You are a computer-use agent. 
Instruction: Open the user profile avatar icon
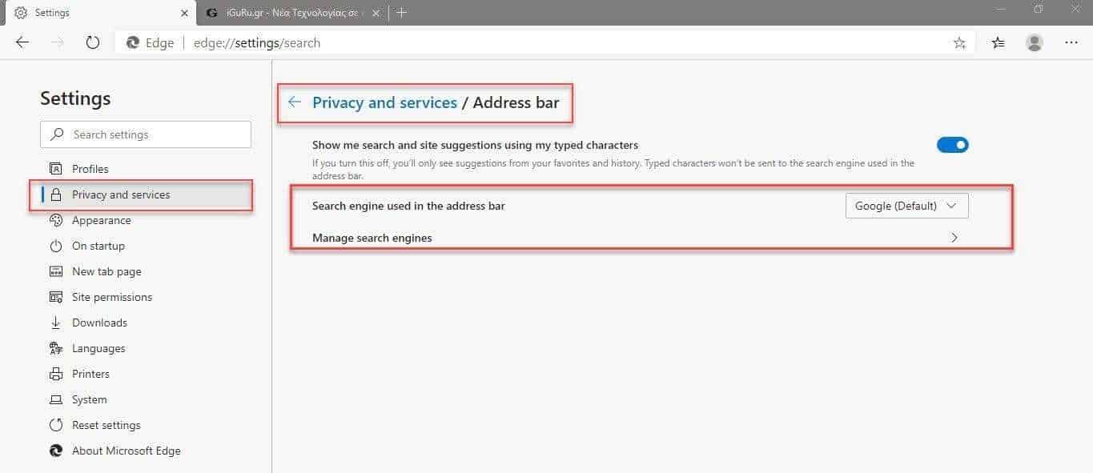pyautogui.click(x=1035, y=43)
